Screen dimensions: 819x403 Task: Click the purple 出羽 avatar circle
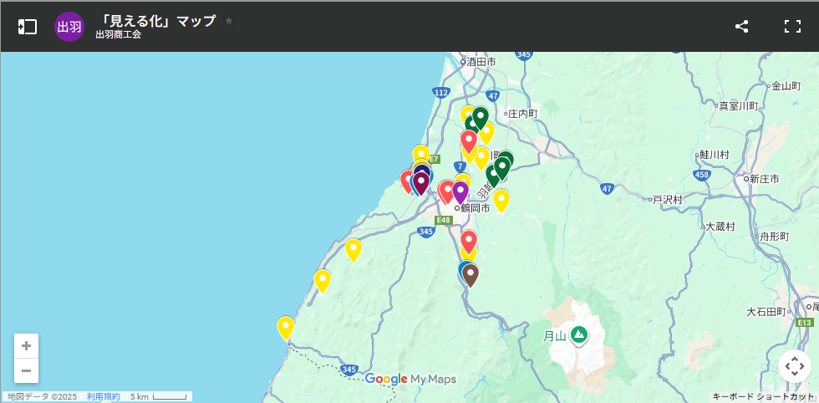(69, 26)
